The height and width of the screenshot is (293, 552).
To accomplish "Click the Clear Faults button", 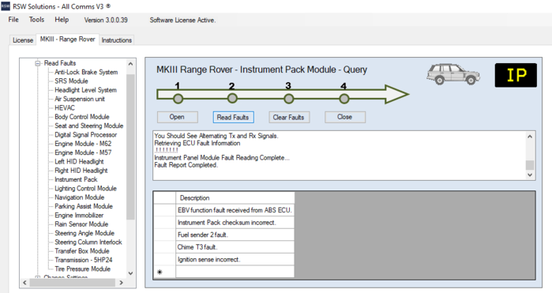I will click(x=289, y=117).
